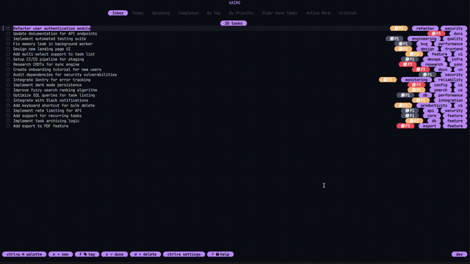Click the P3 badge on Add export to PDF
Image resolution: width=470 pixels, height=264 pixels.
click(405, 126)
